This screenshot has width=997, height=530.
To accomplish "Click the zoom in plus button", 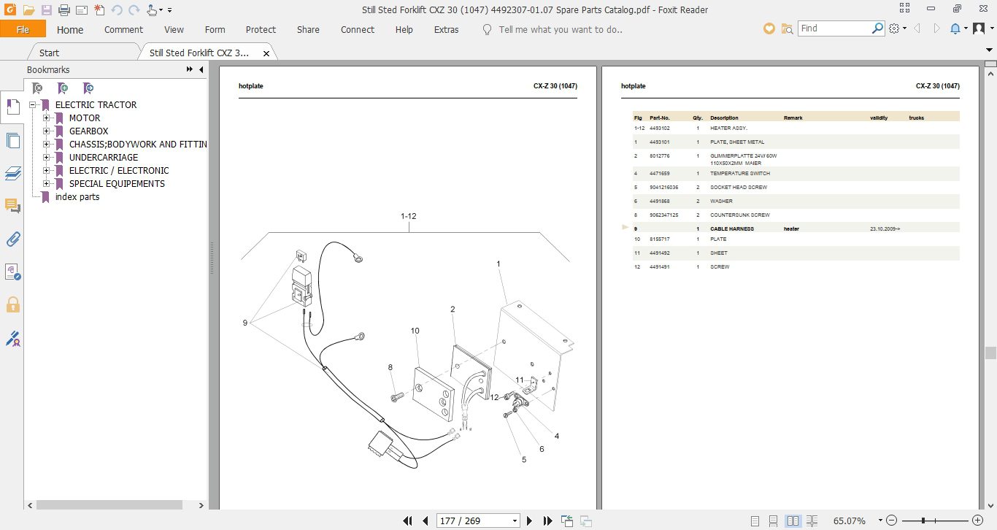I will [977, 521].
